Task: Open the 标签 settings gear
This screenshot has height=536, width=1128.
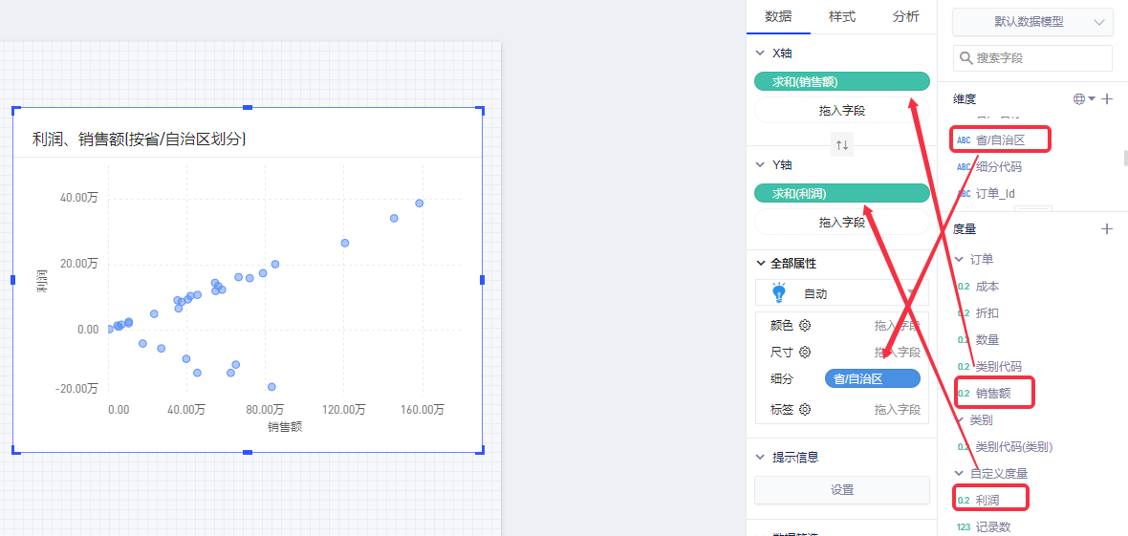Action: pos(805,410)
